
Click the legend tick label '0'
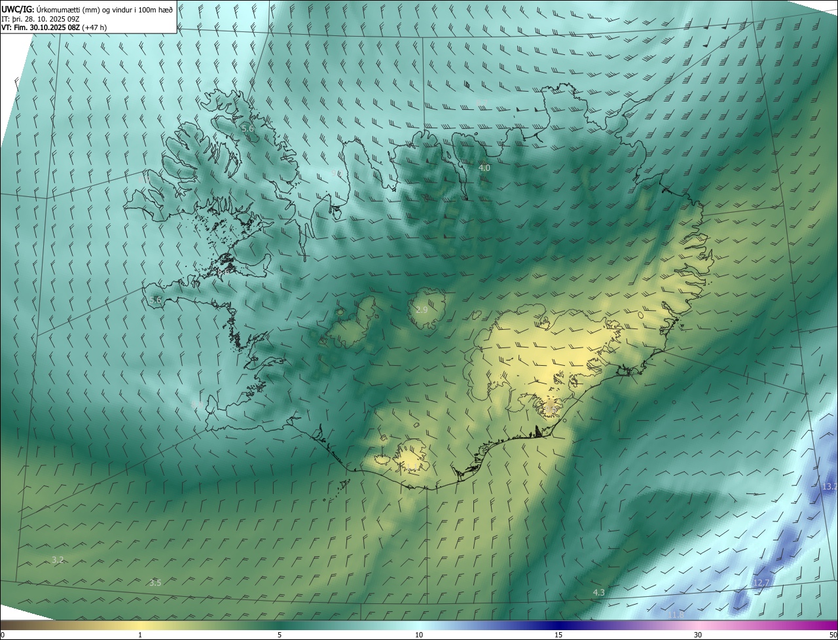tap(3, 635)
